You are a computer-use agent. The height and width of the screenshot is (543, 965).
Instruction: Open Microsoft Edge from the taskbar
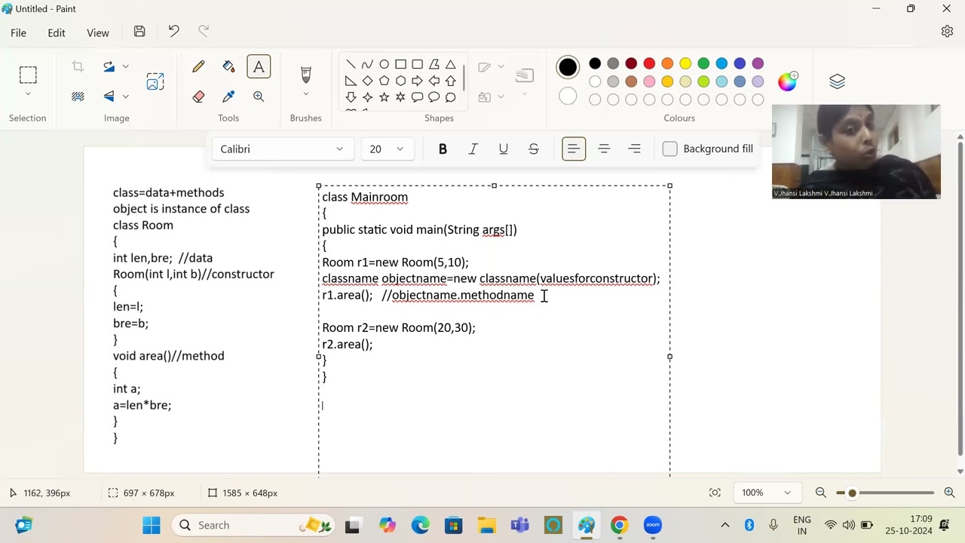pos(420,525)
